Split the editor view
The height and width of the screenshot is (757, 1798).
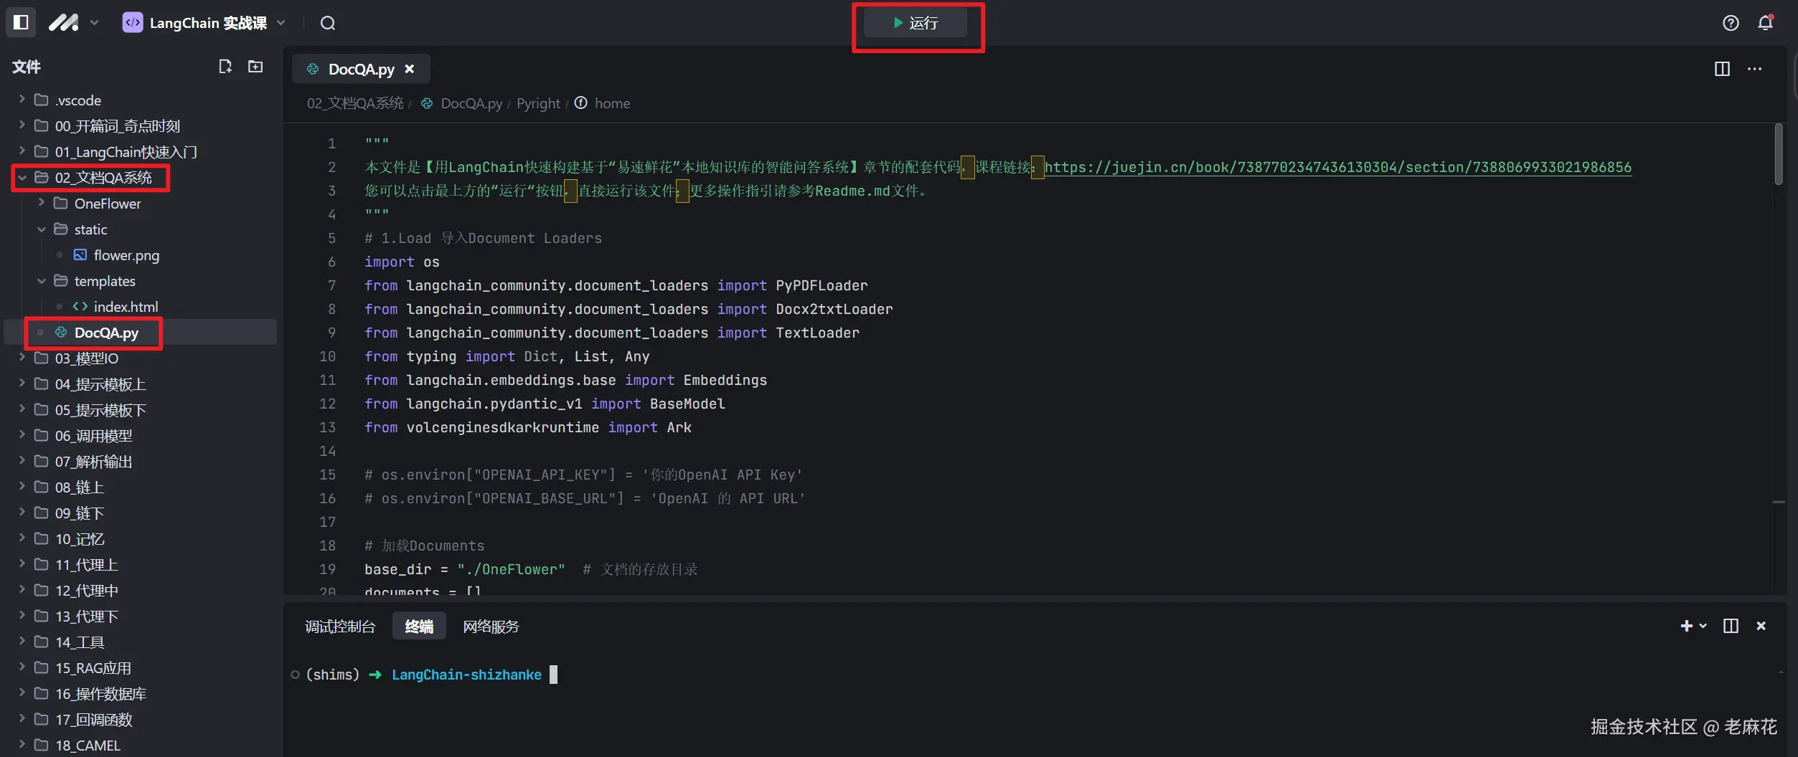click(x=1722, y=69)
